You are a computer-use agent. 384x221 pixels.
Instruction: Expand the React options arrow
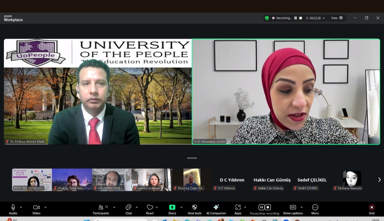[x=157, y=207]
